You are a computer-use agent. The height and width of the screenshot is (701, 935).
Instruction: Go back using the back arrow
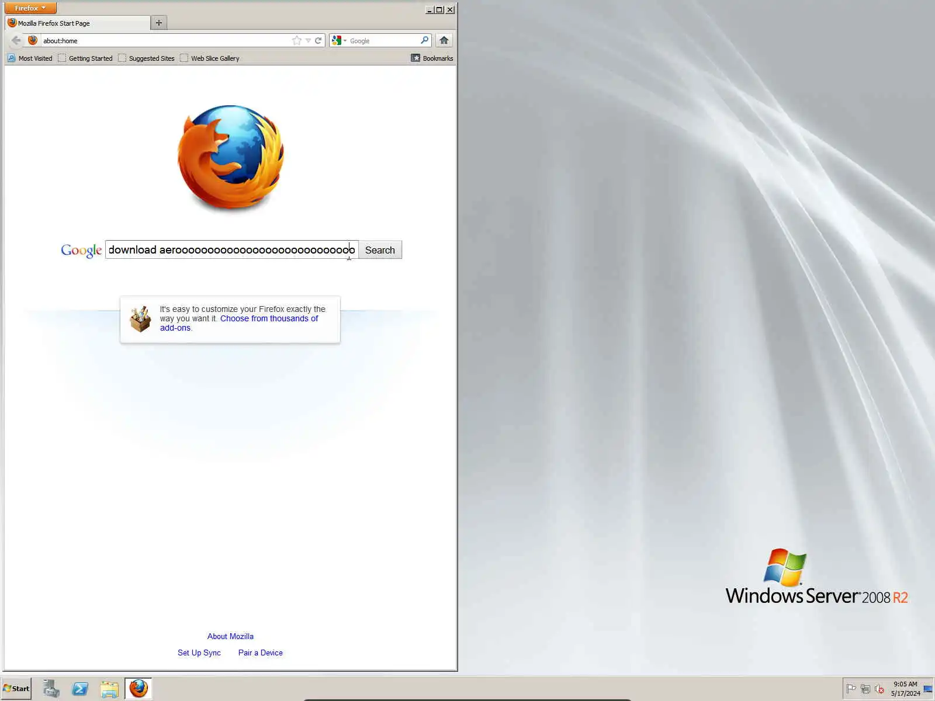[x=16, y=40]
